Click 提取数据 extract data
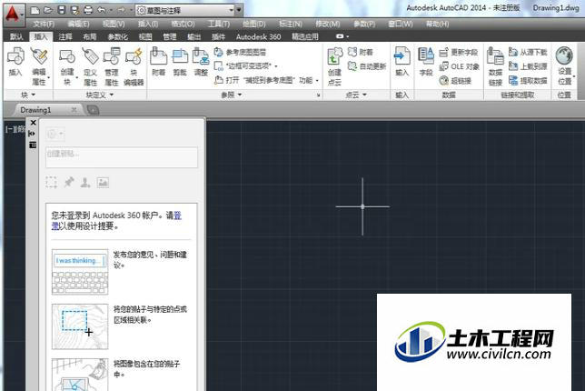 tap(528, 80)
